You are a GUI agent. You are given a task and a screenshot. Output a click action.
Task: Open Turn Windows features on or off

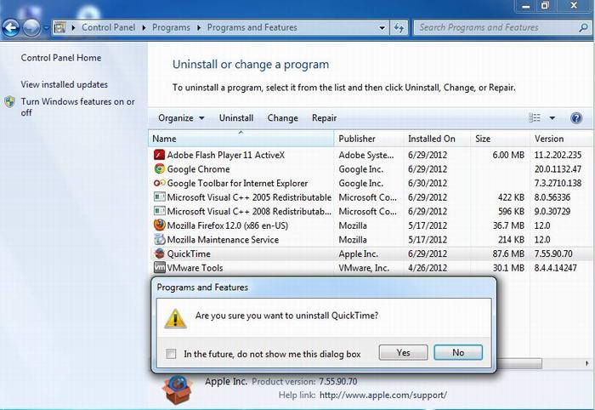click(x=78, y=107)
